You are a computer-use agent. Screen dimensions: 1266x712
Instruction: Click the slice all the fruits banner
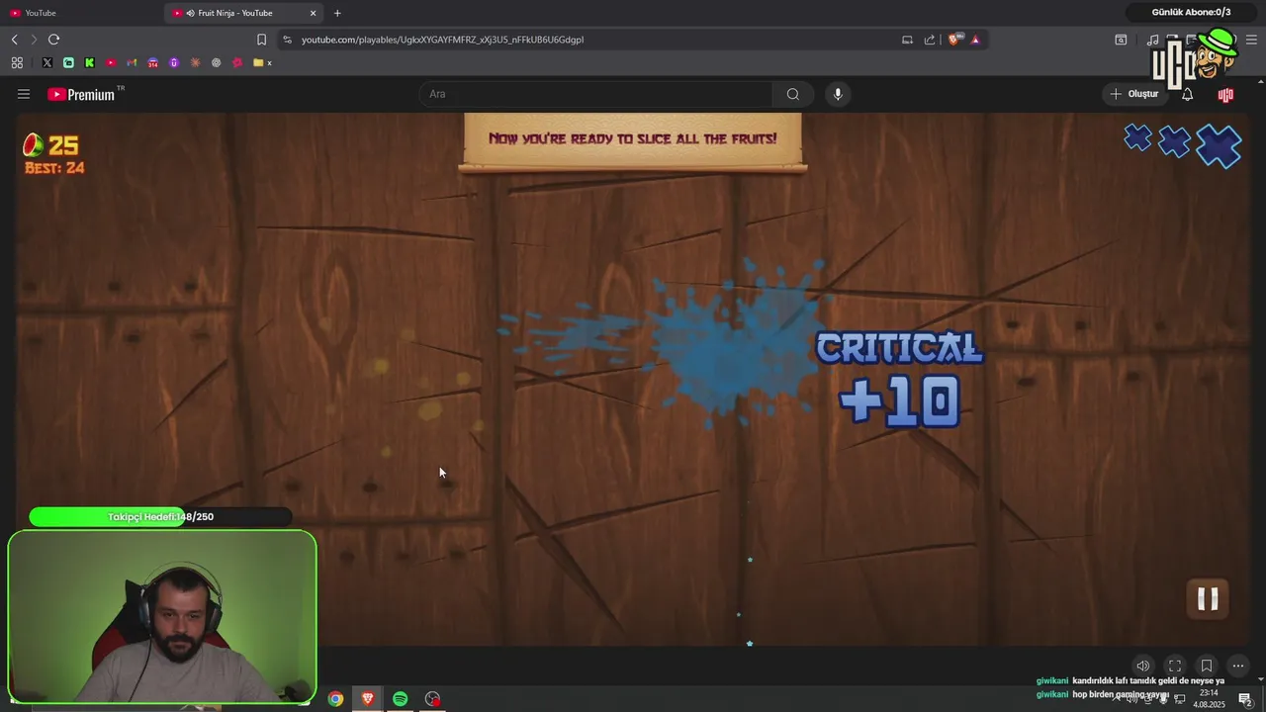633,139
